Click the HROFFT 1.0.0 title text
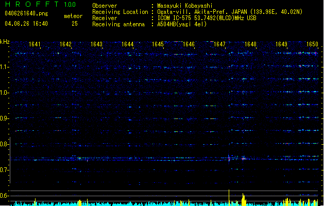Image resolution: width=324 pixels, height=206 pixels. tap(40, 4)
